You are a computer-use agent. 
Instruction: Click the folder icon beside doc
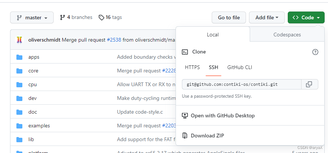click(19, 112)
